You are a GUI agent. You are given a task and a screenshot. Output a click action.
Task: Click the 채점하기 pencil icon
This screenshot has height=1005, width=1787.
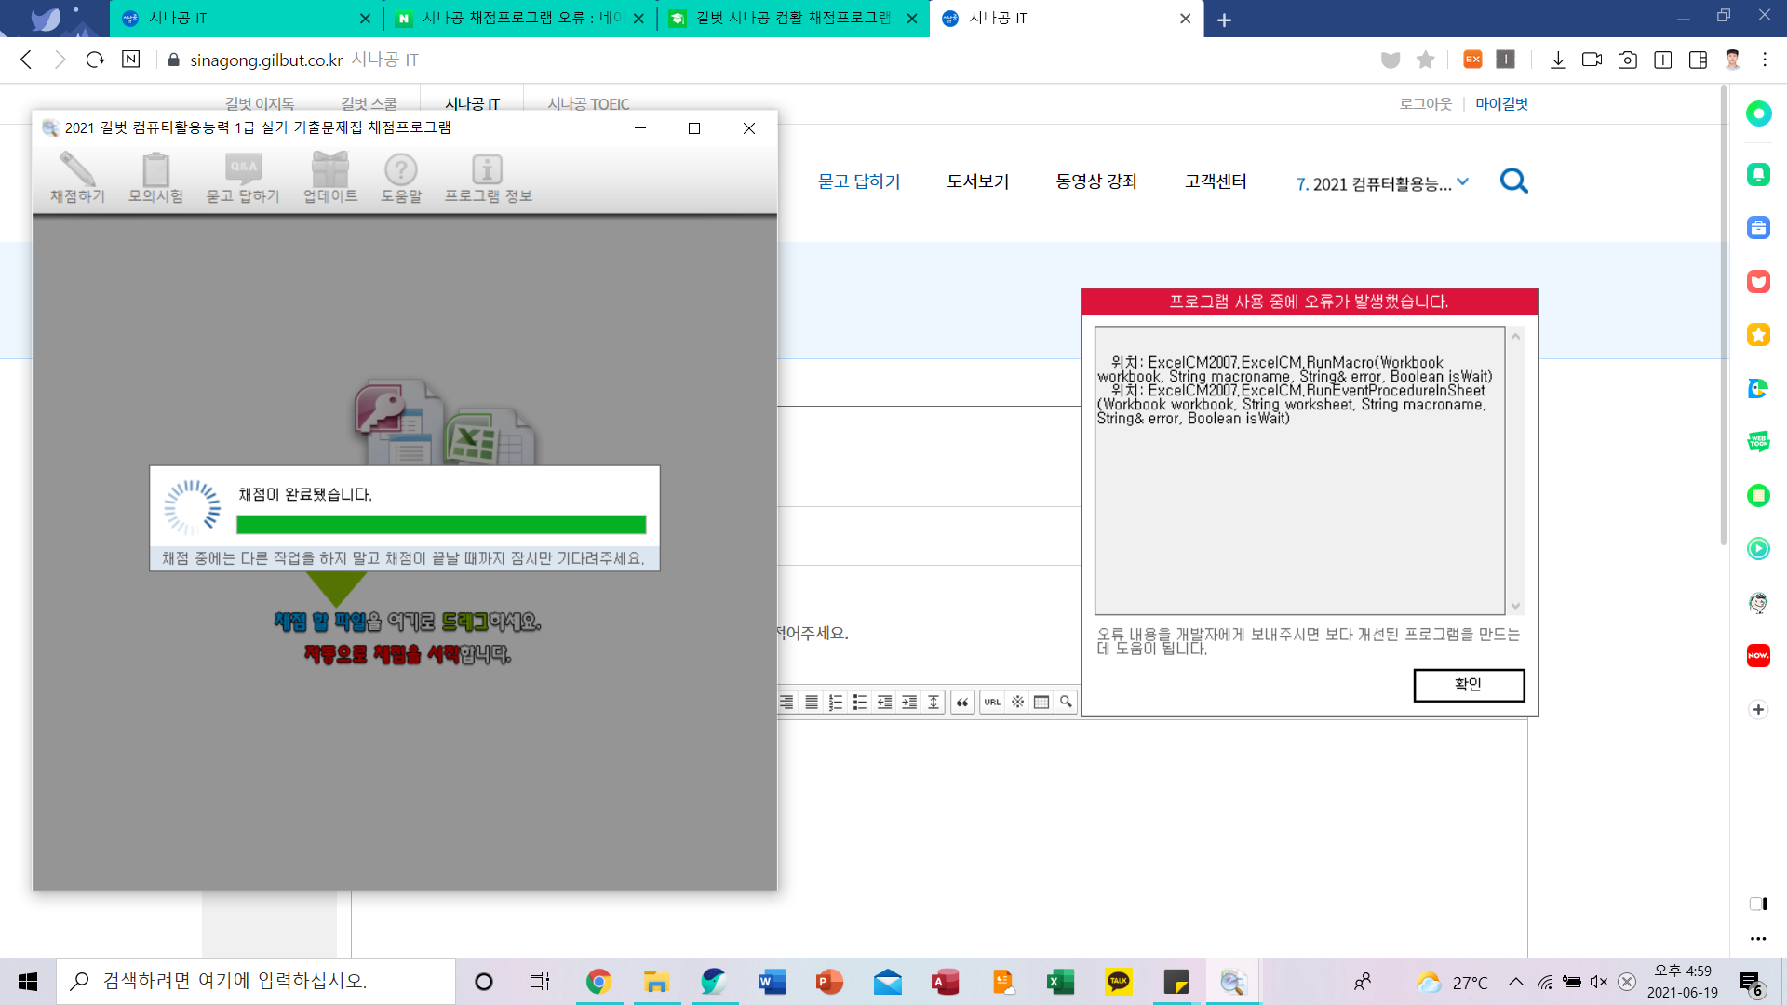pos(77,176)
